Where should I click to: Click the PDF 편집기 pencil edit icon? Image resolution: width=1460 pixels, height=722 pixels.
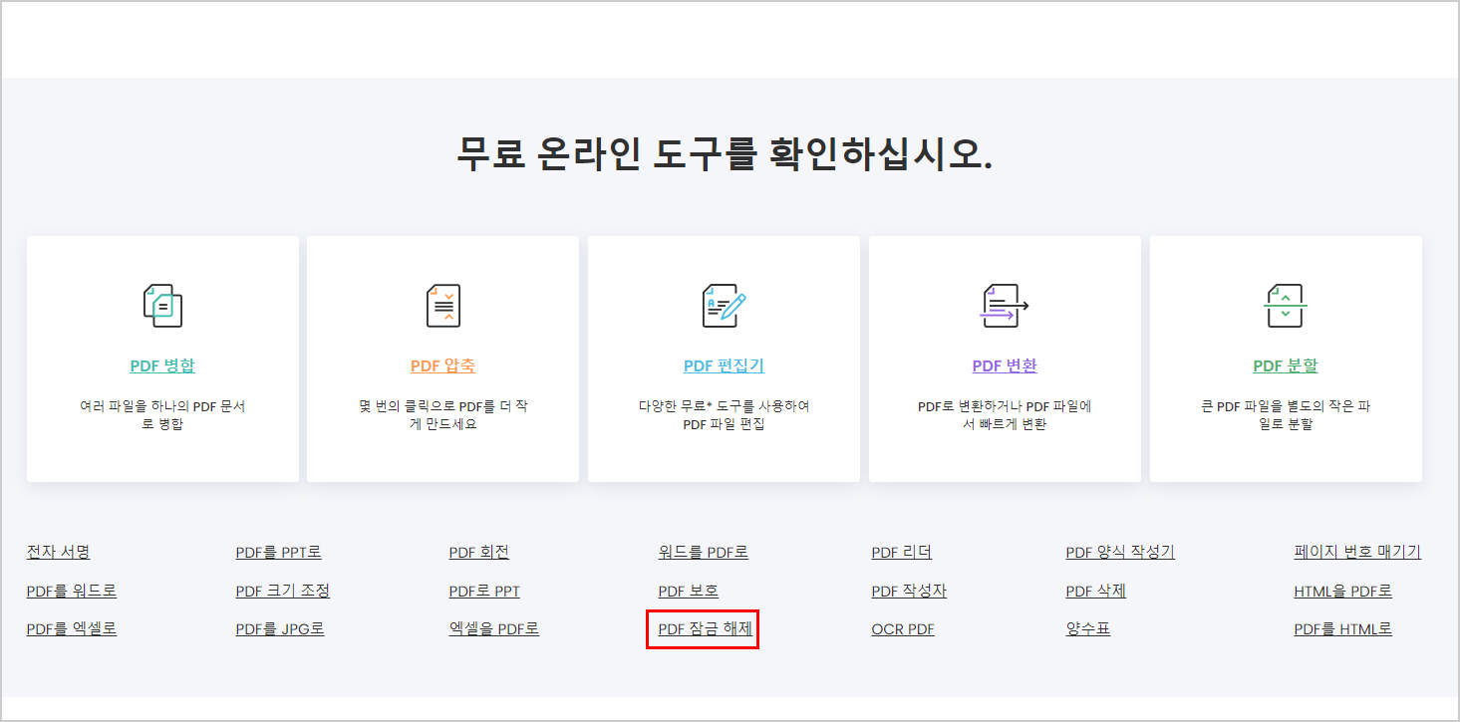click(723, 306)
